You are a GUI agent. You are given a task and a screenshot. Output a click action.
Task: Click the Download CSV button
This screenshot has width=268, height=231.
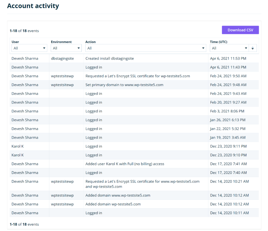tap(240, 30)
